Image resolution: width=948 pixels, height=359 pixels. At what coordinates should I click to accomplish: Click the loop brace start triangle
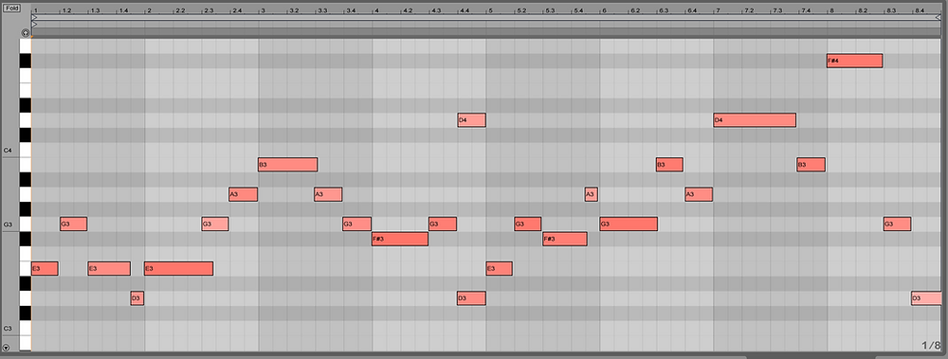34,18
